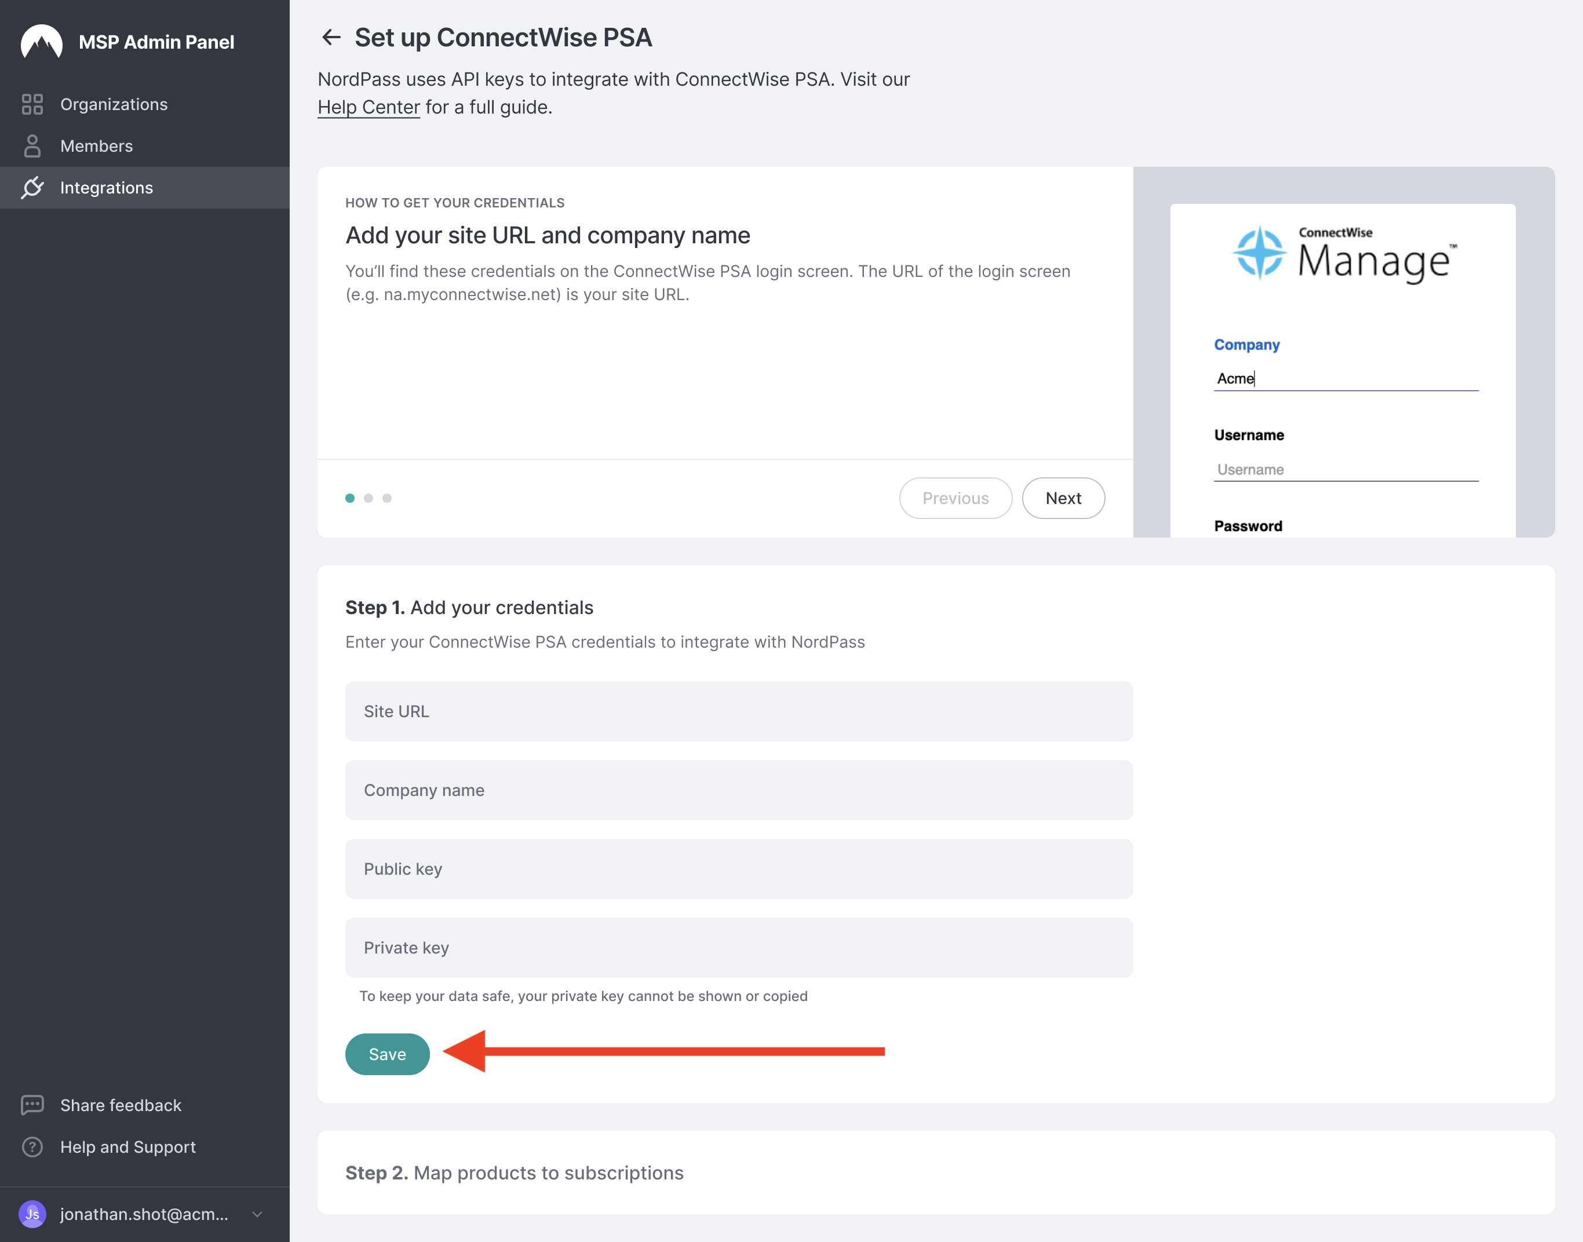
Task: Click the MSP Admin Panel title
Action: (156, 42)
